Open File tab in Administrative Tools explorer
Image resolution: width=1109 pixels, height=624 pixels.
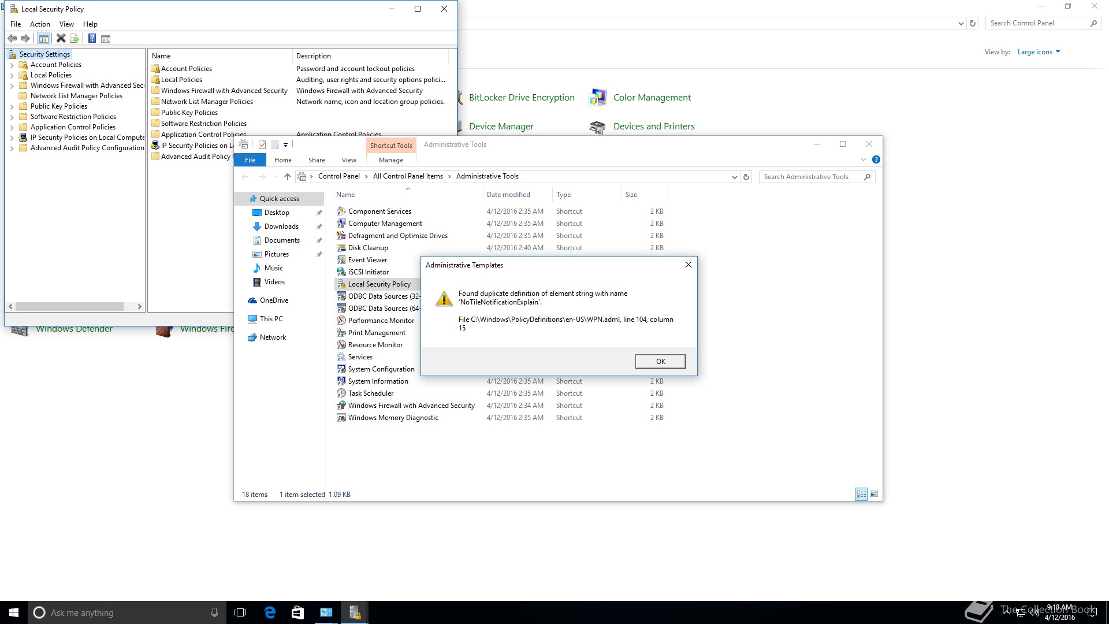click(250, 160)
